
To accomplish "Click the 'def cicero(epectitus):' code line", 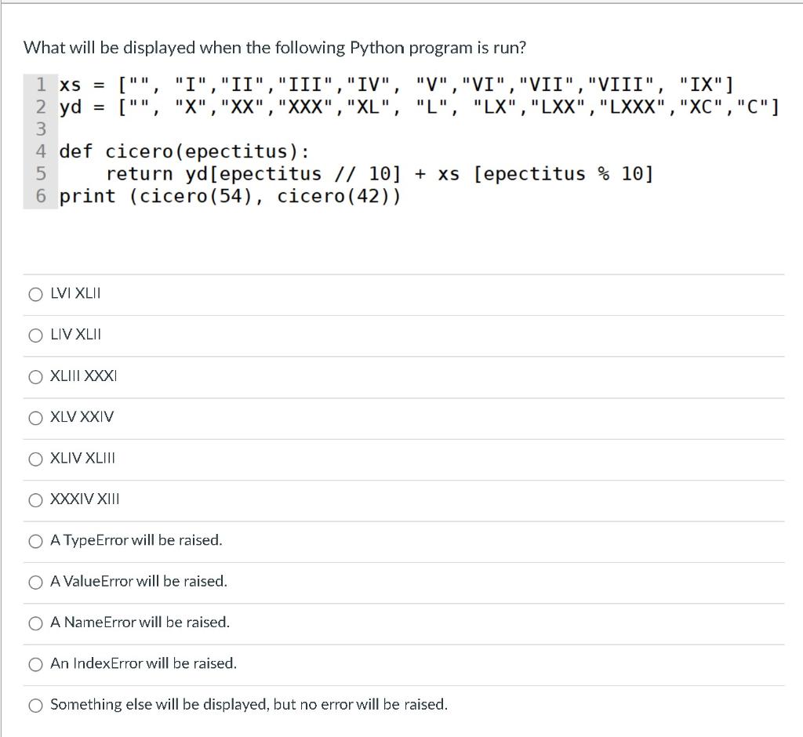I will coord(184,151).
